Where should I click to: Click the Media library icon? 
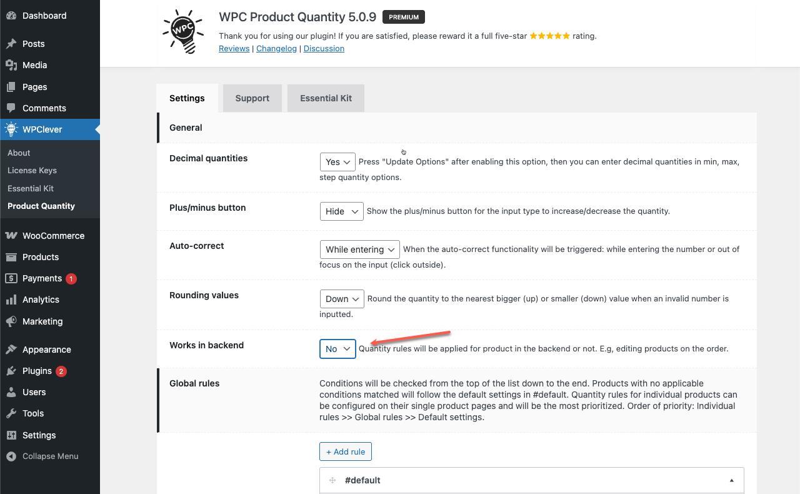[x=11, y=65]
